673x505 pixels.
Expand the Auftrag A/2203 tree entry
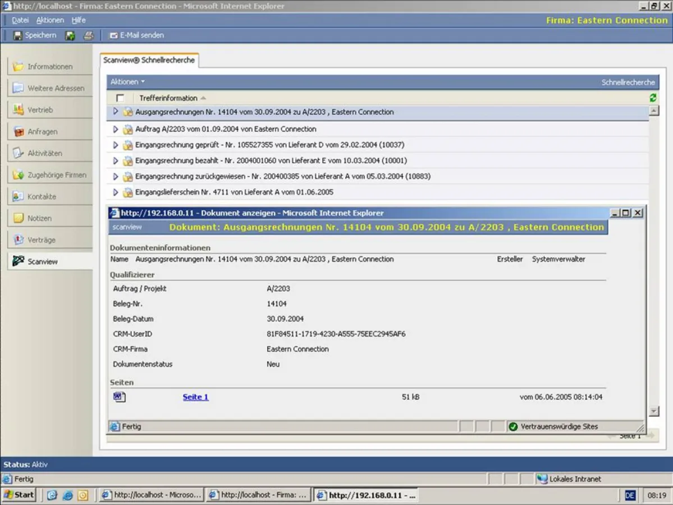[x=116, y=128]
